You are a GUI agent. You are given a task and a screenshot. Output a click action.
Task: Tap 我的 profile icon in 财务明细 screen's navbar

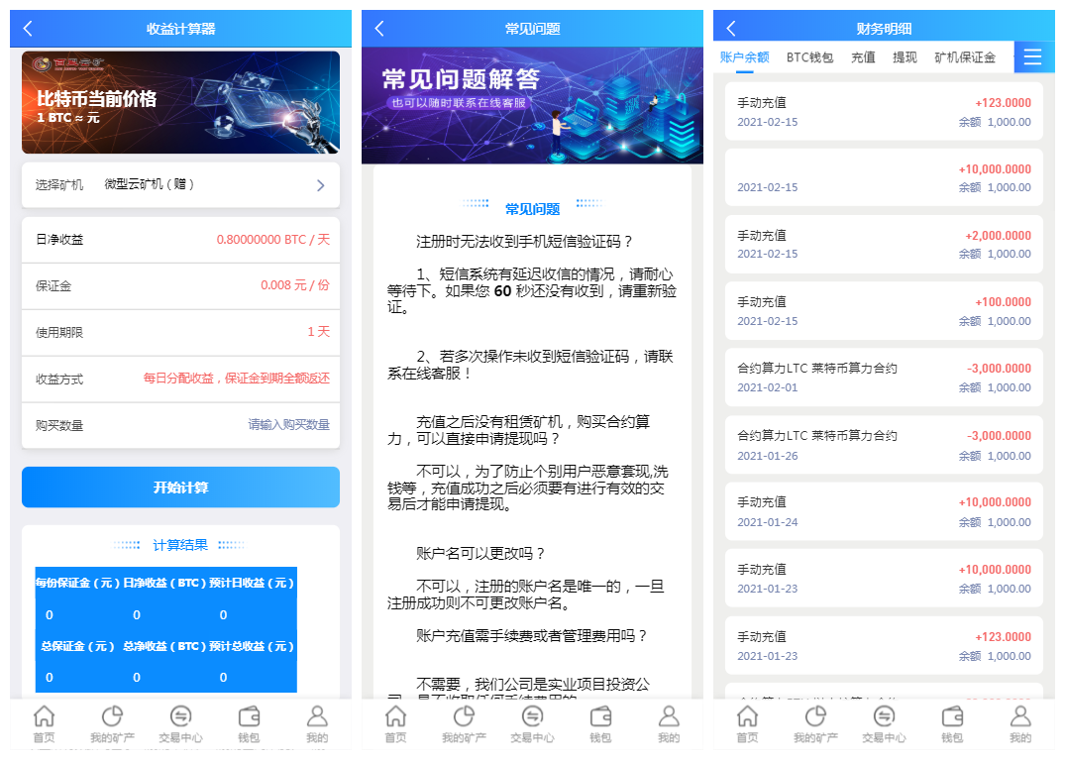pos(1020,723)
